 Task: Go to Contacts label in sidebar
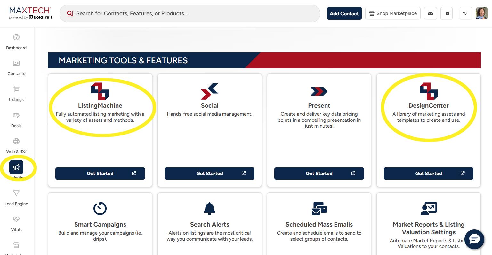pos(16,74)
